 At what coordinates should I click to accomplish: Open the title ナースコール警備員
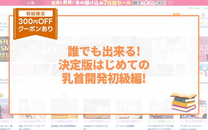[125, 126]
